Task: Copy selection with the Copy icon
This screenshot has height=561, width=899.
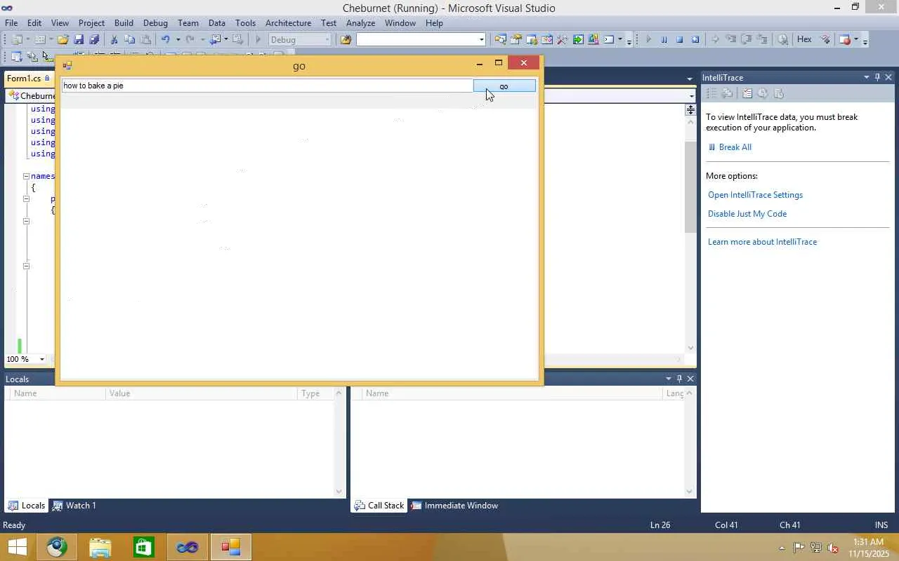Action: (129, 40)
